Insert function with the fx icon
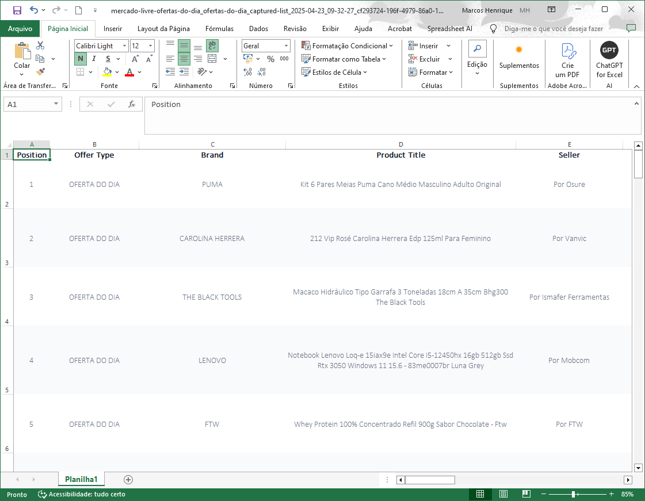This screenshot has width=645, height=501. (132, 105)
